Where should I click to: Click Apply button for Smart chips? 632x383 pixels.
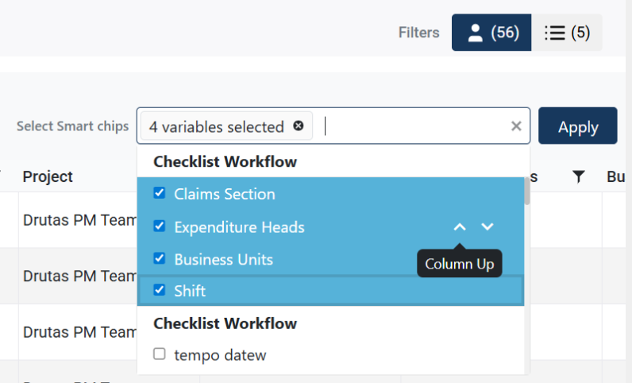[x=577, y=127]
